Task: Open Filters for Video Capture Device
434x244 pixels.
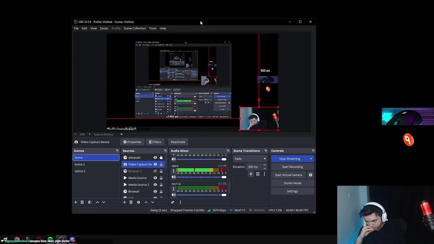Action: [155, 142]
